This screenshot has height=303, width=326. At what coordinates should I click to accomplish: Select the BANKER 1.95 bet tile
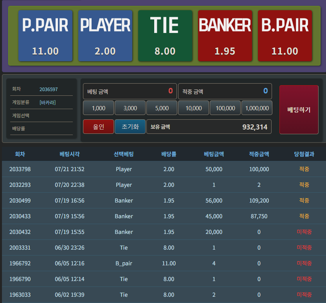coord(225,36)
